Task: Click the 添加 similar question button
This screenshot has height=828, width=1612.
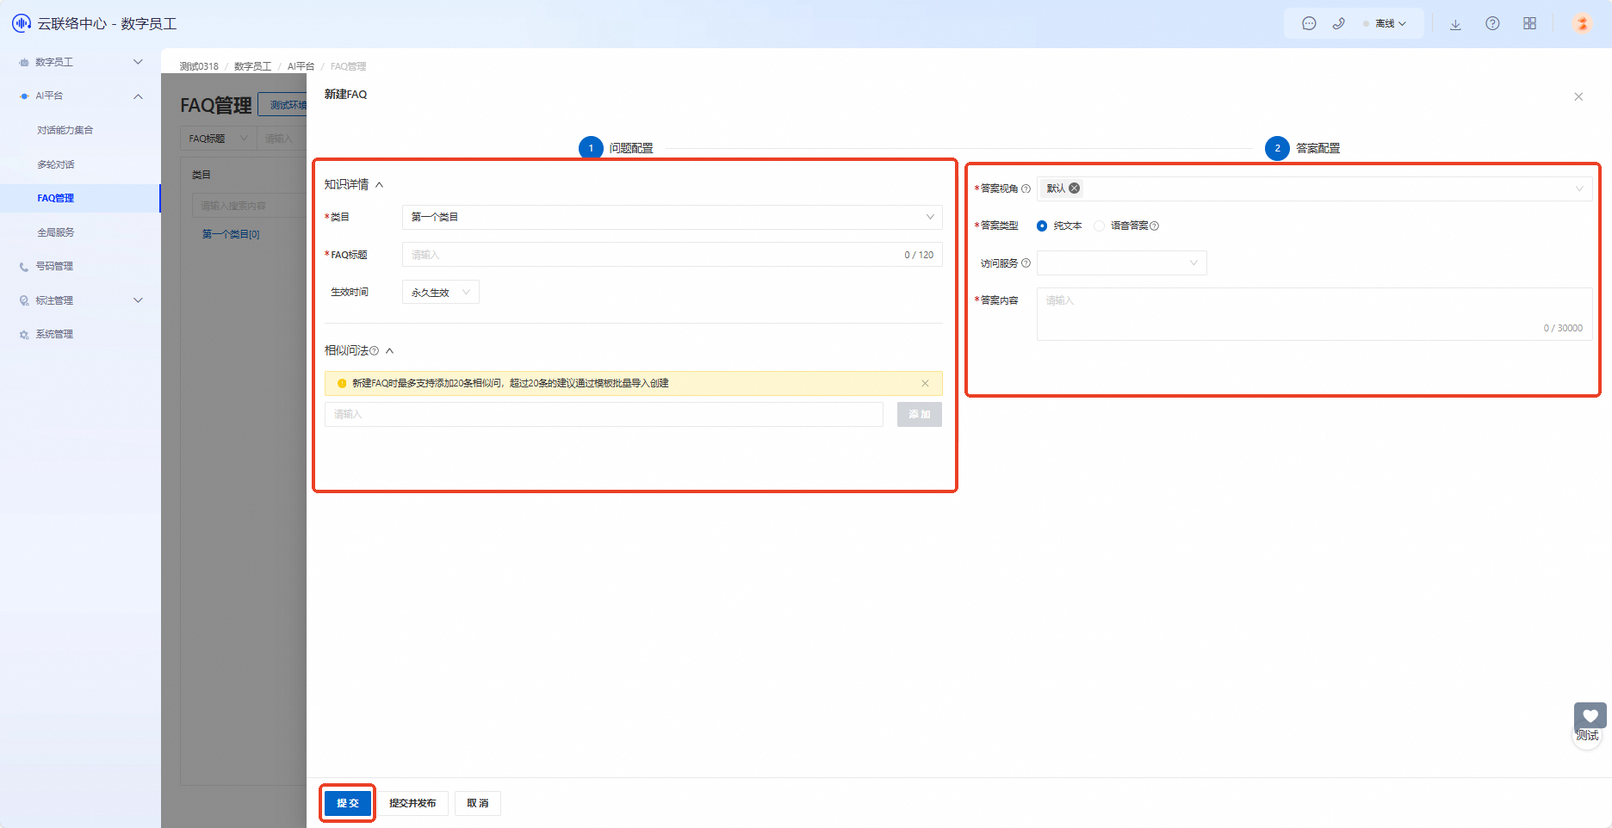Action: (x=920, y=415)
